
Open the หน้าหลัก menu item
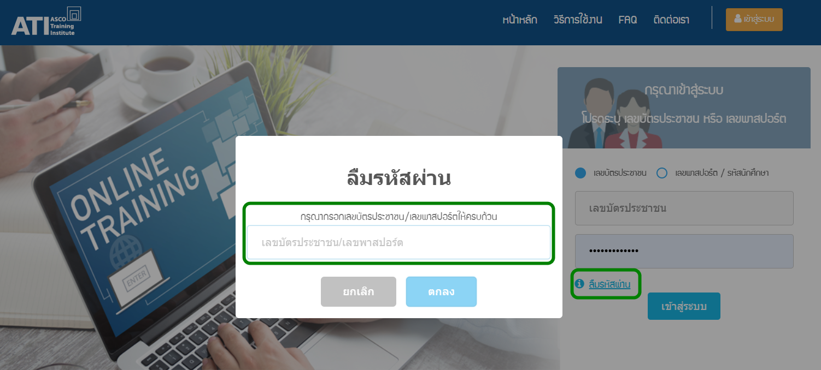coord(520,20)
